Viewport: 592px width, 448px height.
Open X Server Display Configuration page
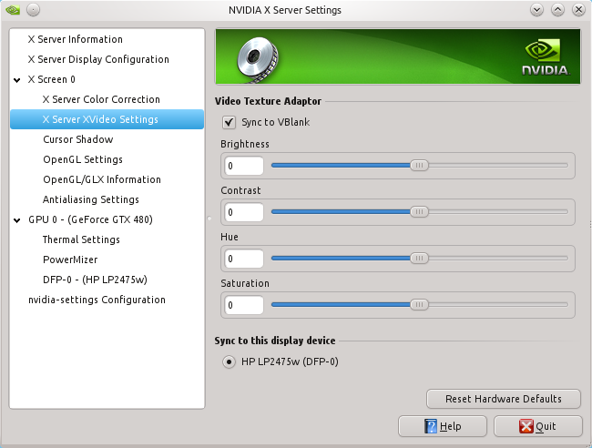pos(98,59)
